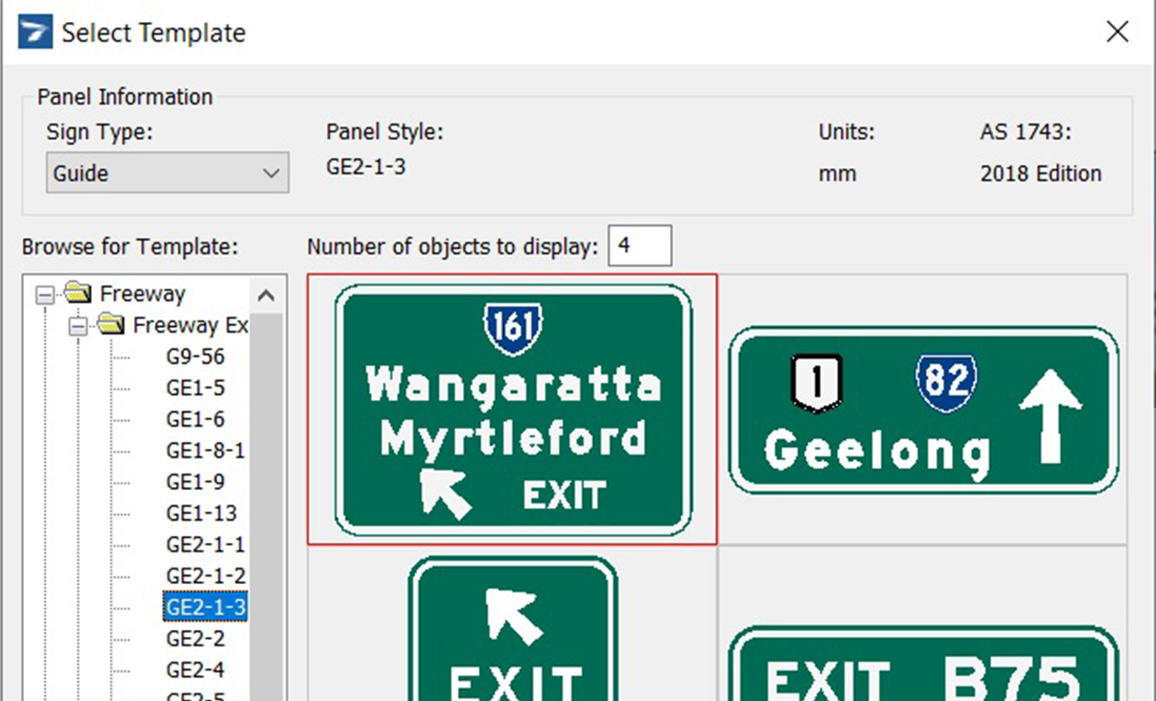Select the Wangaratta Myrtleford sign thumbnail
Viewport: 1156px width, 701px height.
(x=513, y=409)
